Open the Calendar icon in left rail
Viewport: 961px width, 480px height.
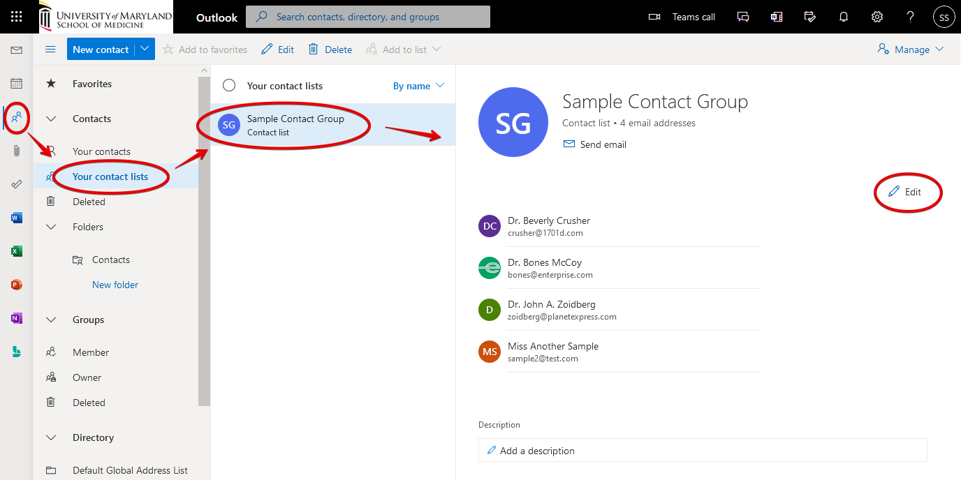[x=17, y=84]
